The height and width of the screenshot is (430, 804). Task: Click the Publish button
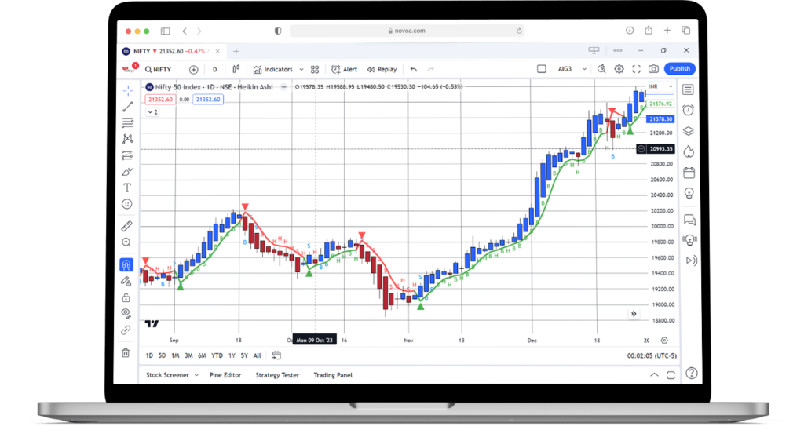pos(680,69)
